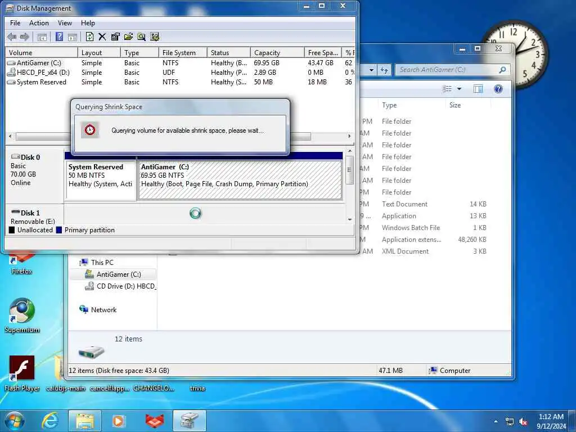576x432 pixels.
Task: Open the Action menu
Action: tap(39, 22)
